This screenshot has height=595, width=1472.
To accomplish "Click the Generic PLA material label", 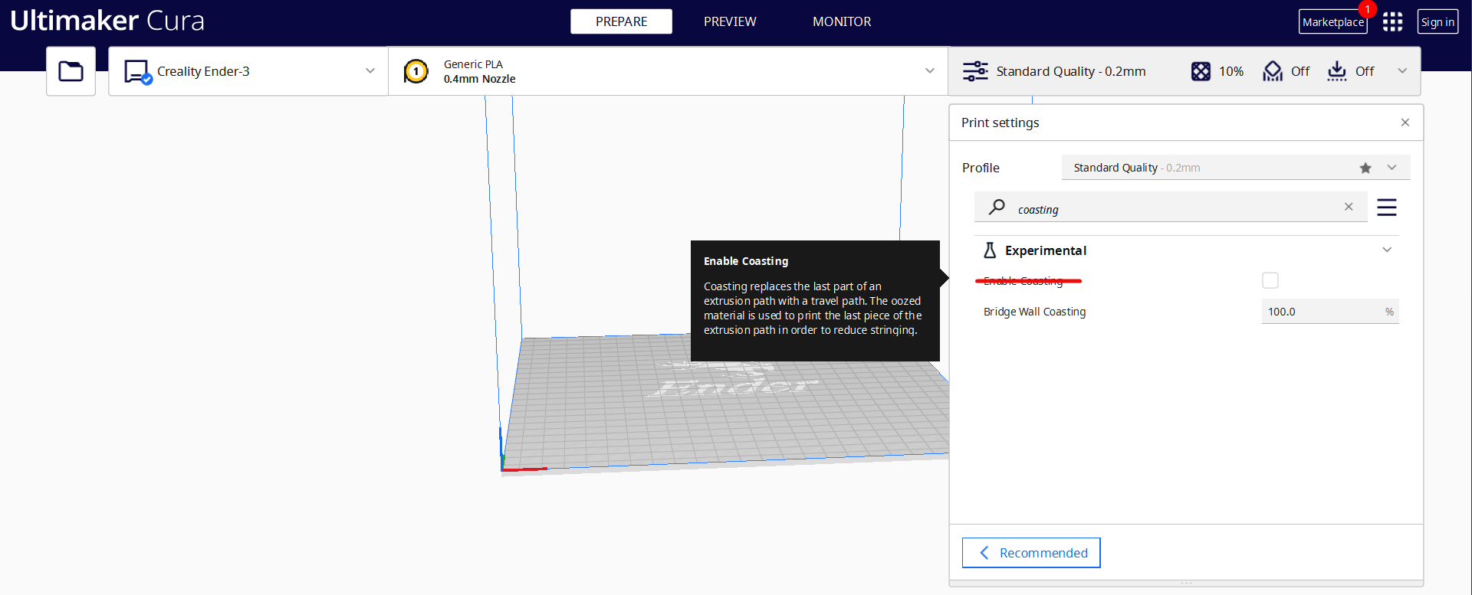I will click(473, 64).
